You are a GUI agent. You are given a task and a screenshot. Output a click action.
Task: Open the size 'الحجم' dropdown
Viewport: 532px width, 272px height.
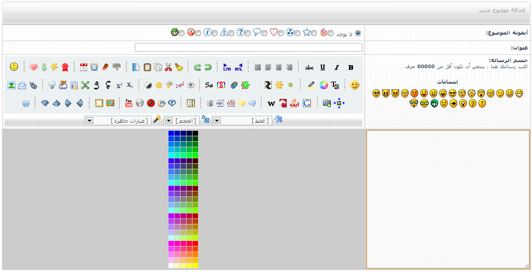168,121
